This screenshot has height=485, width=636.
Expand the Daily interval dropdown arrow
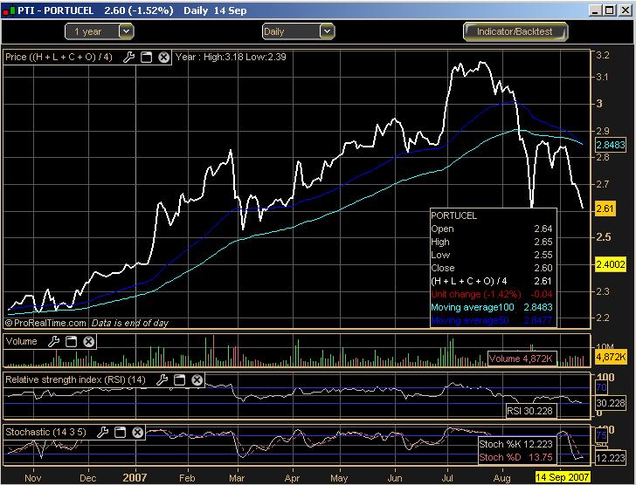[327, 31]
